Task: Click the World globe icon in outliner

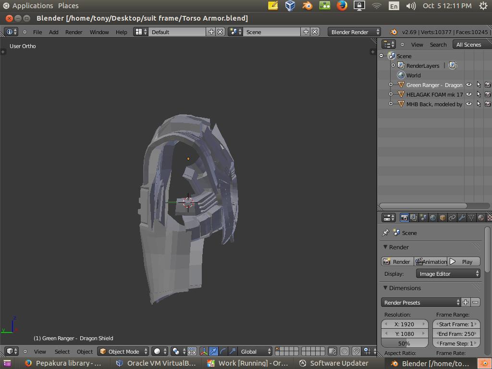Action: pos(401,75)
